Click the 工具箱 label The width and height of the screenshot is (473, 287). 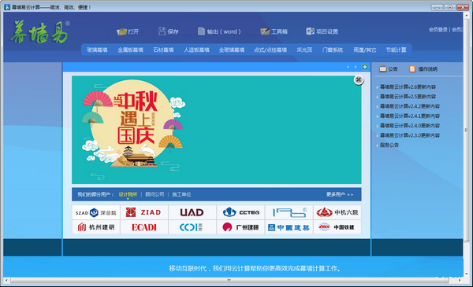(279, 31)
